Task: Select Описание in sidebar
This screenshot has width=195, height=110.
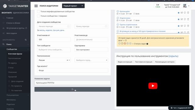Action: point(12,72)
